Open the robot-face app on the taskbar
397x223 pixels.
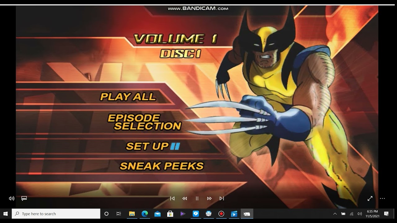(208, 214)
